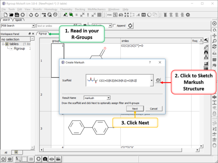Image resolution: width=218 pixels, height=163 pixels.
Task: Click the settings gear icon in top toolbar
Action: (x=188, y=15)
